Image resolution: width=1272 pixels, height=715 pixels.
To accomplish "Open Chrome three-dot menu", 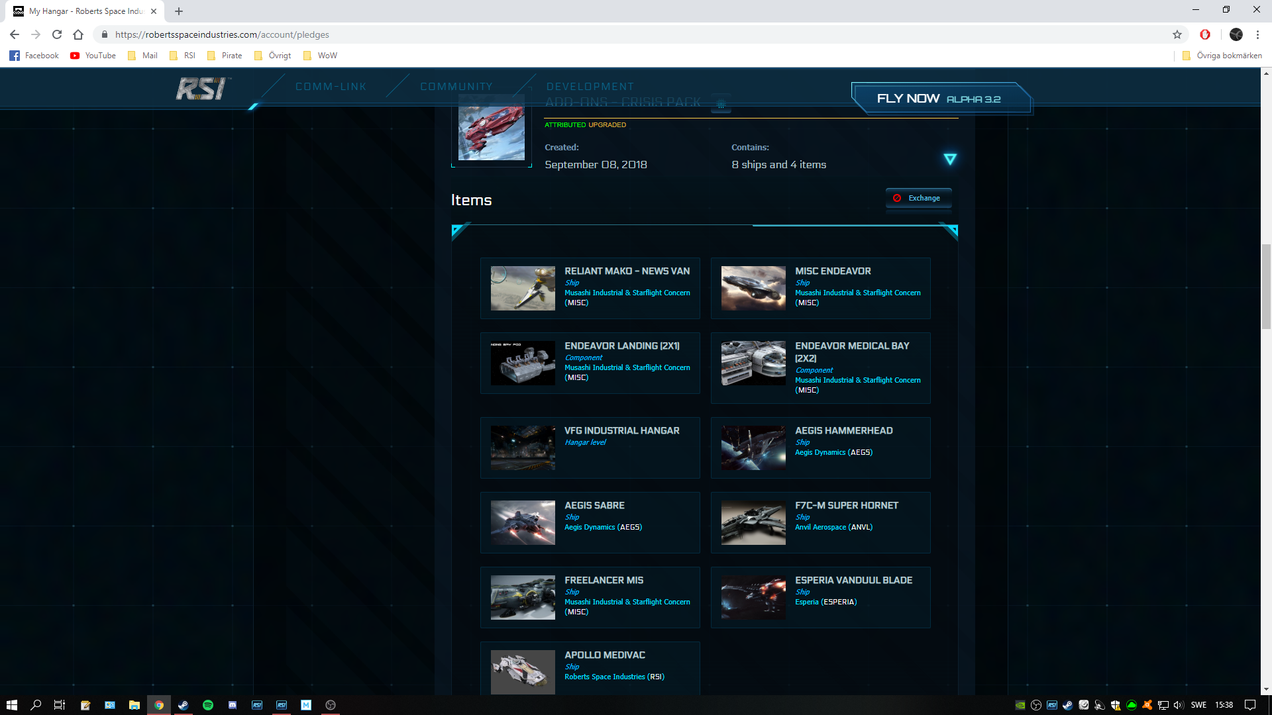I will point(1257,34).
